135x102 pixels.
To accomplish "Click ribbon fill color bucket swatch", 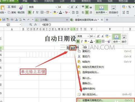I will tap(55, 12).
